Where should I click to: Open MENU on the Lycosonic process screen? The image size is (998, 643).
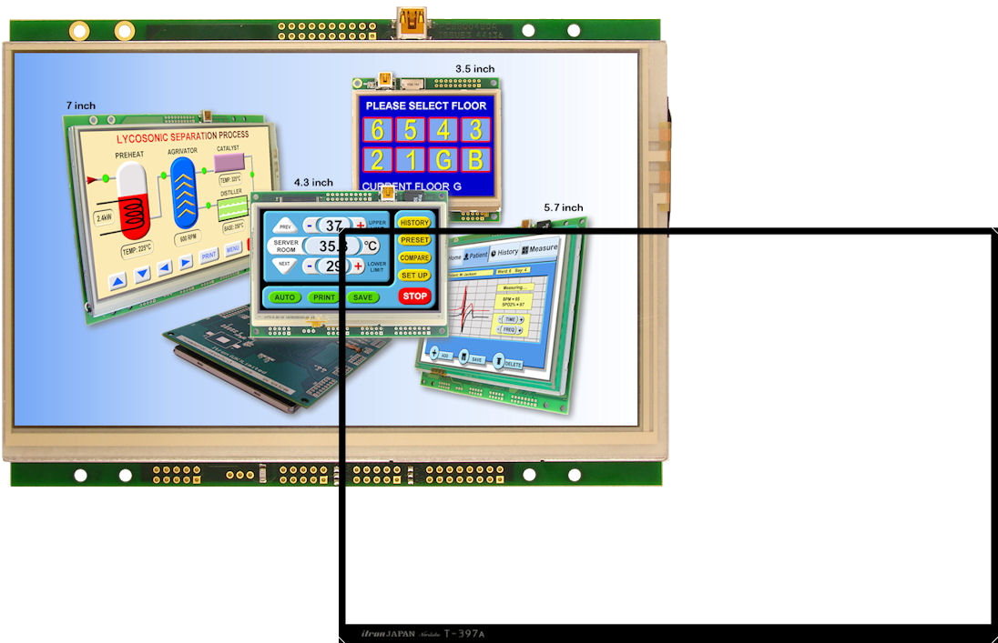point(232,248)
